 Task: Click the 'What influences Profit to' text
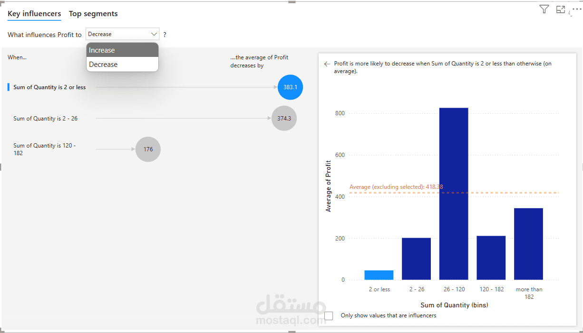[x=45, y=35]
